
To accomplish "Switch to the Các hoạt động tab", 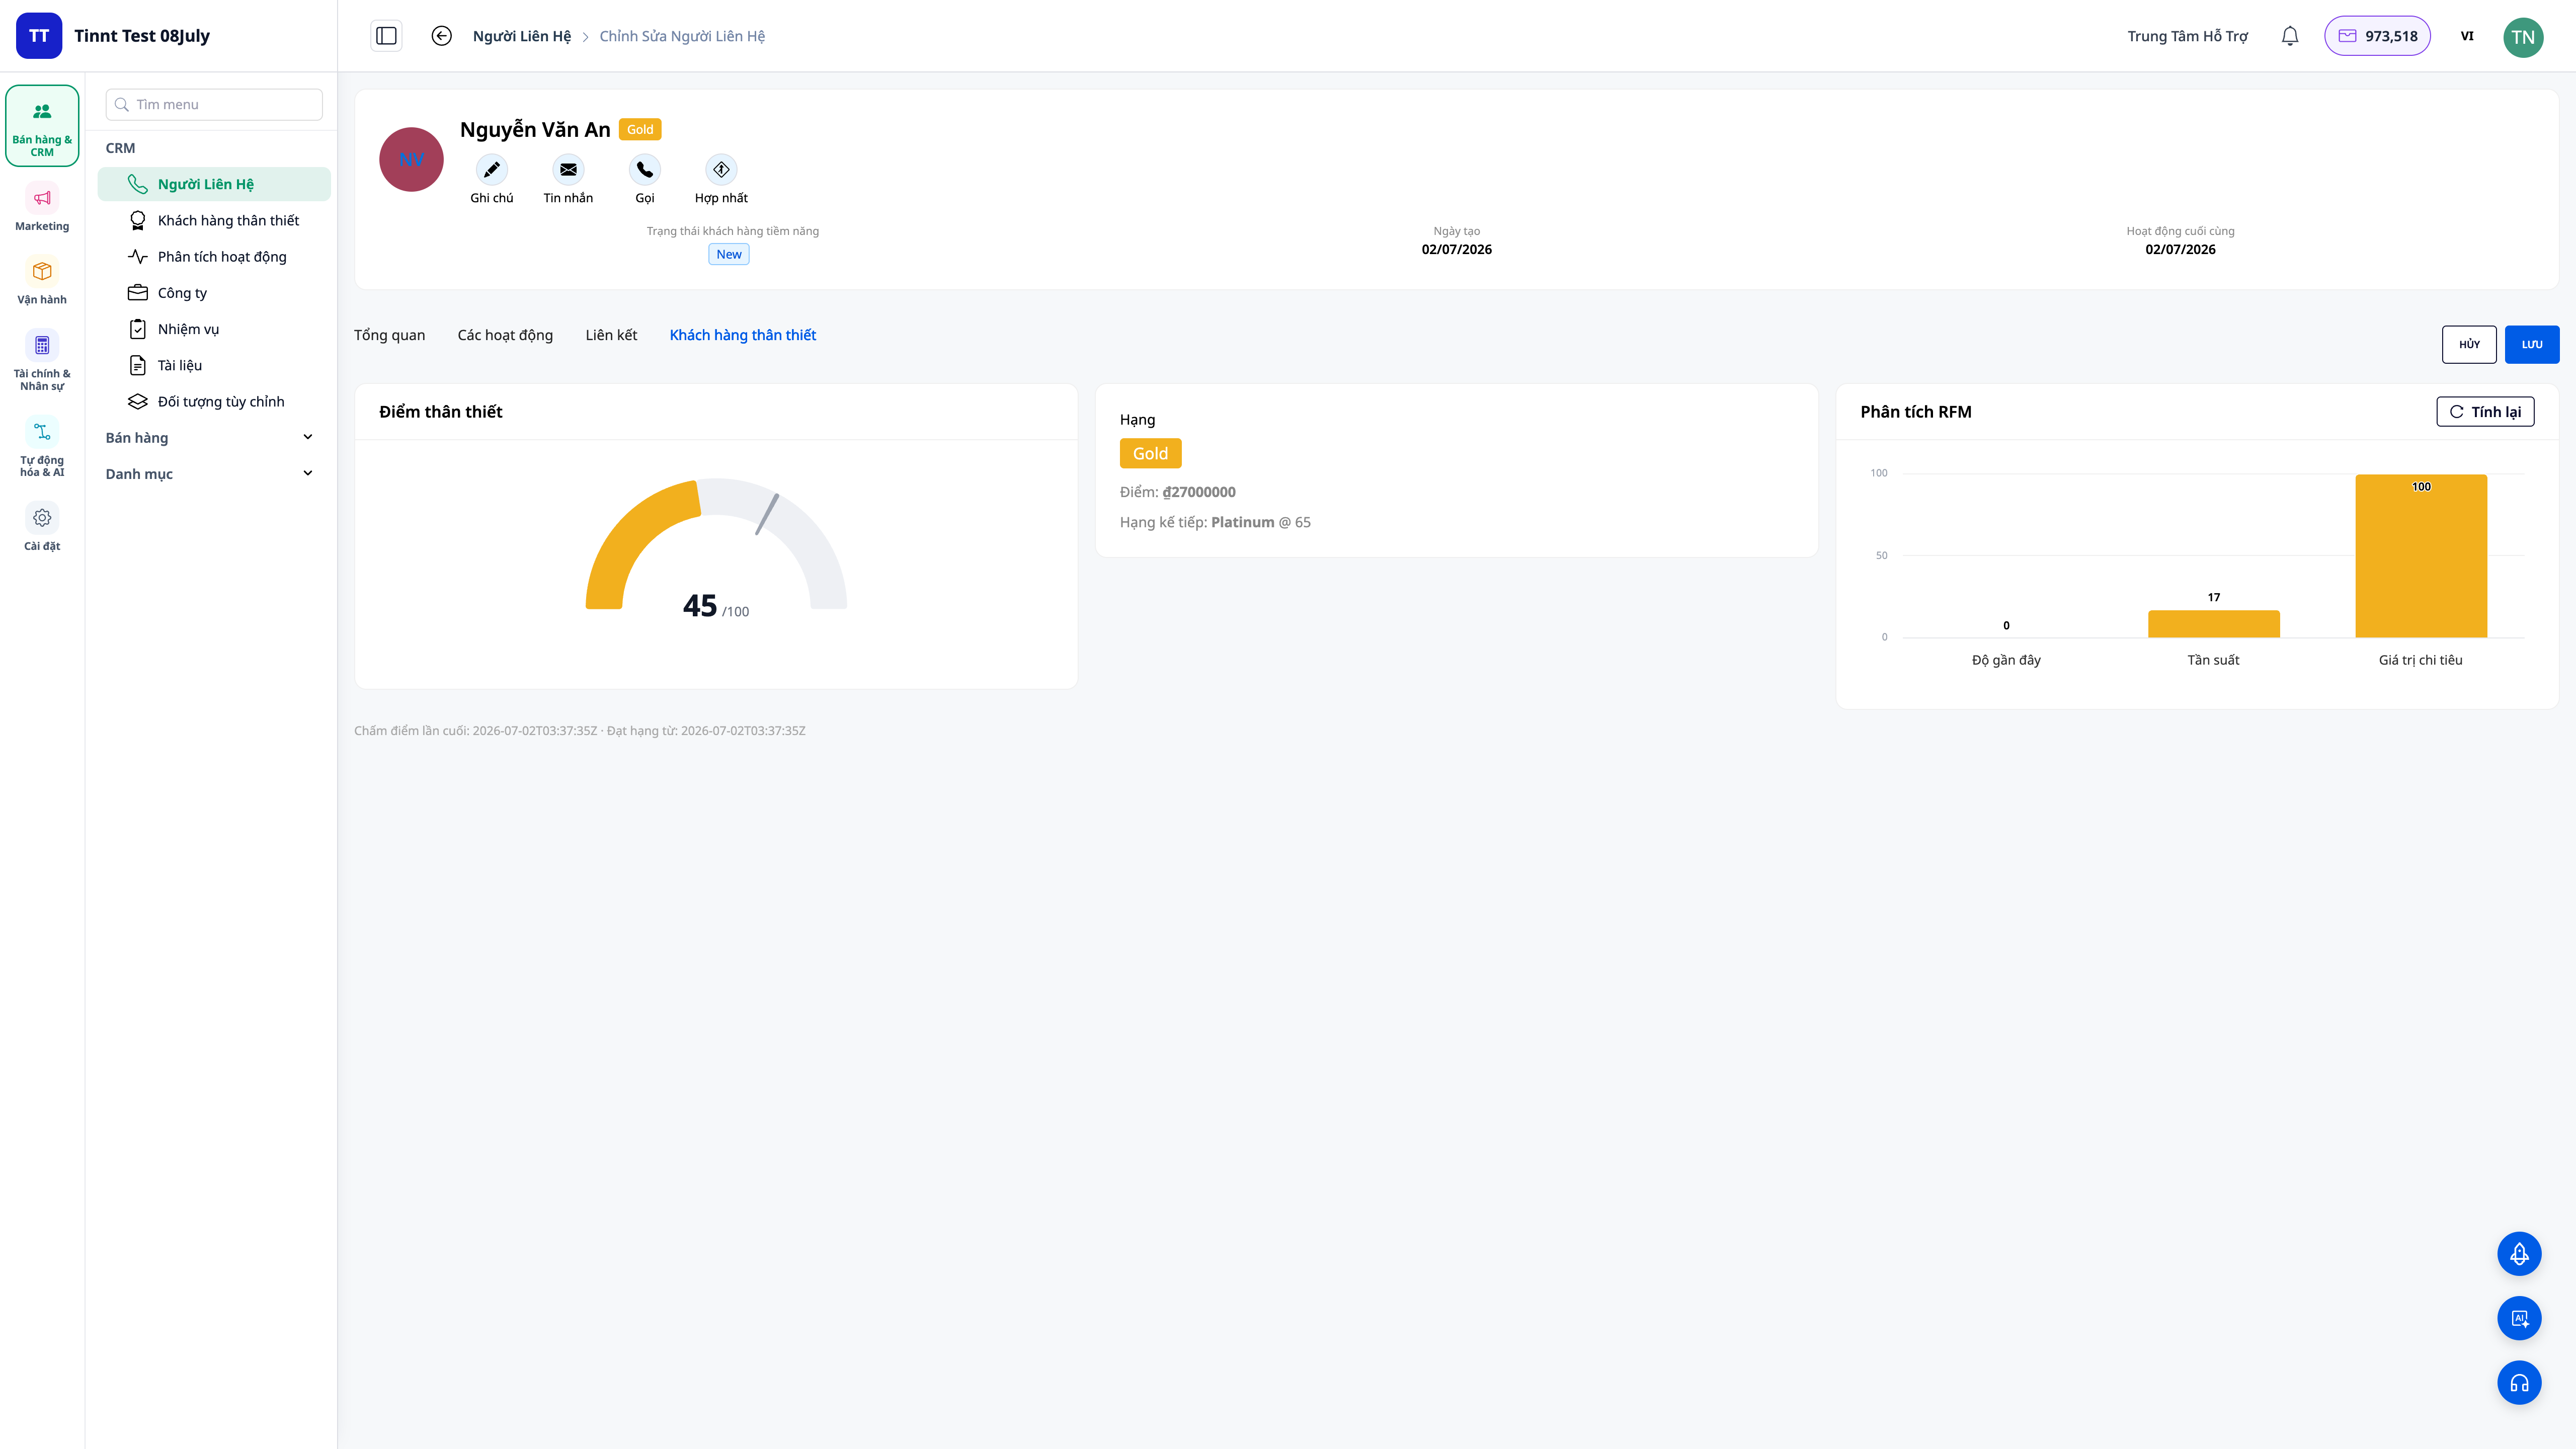I will click(505, 335).
